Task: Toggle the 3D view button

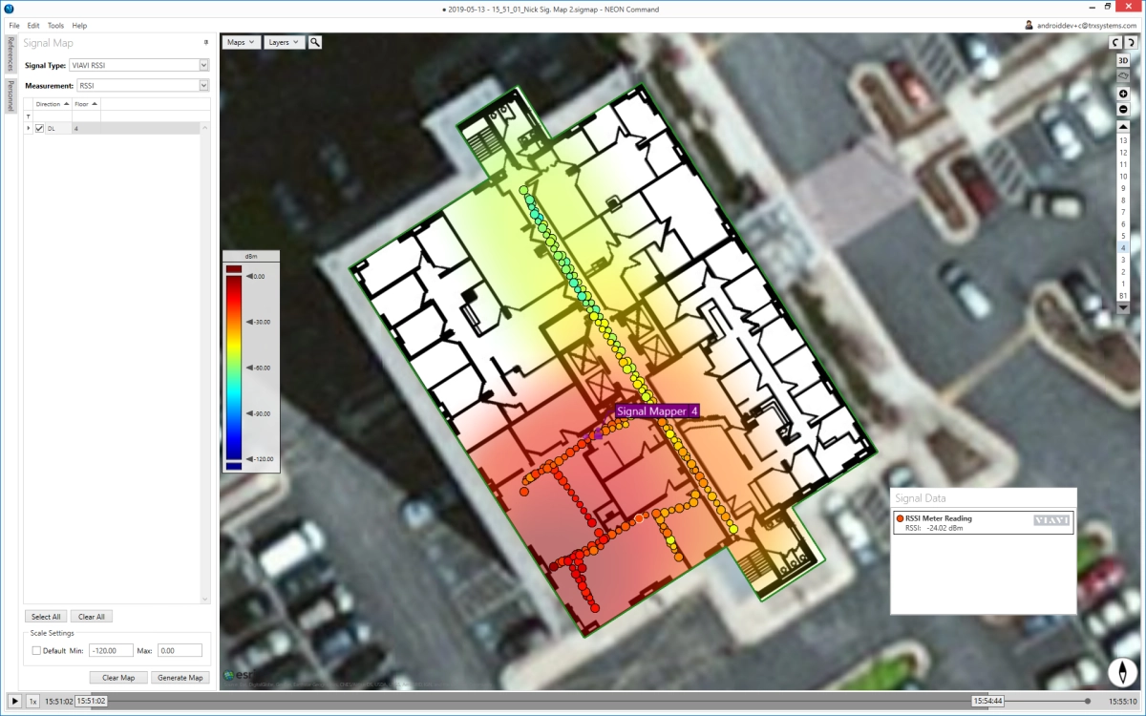Action: tap(1123, 60)
